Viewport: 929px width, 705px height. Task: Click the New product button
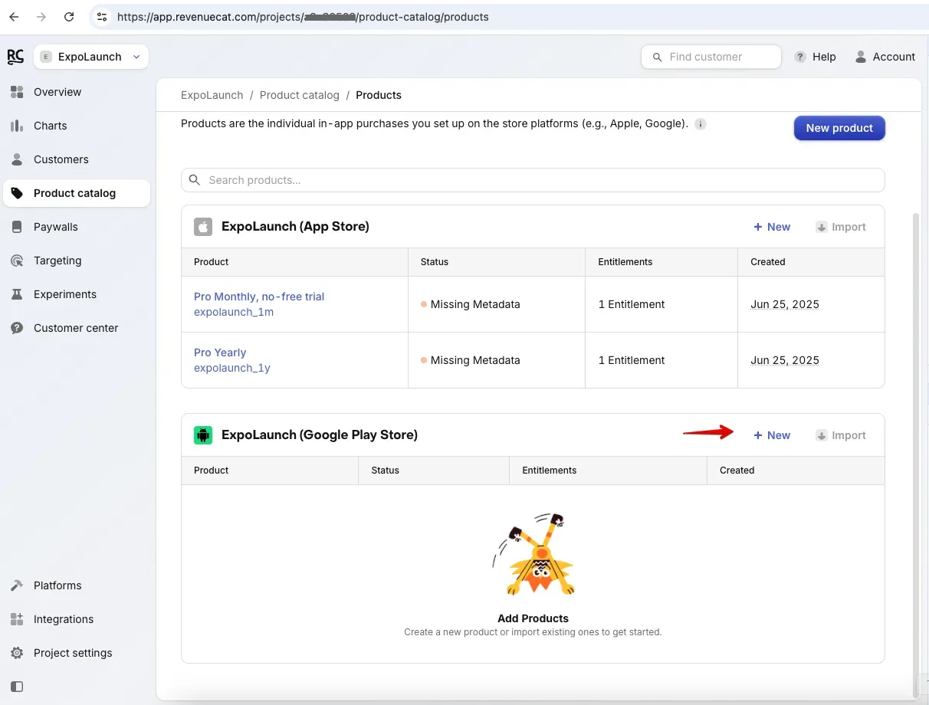point(839,128)
